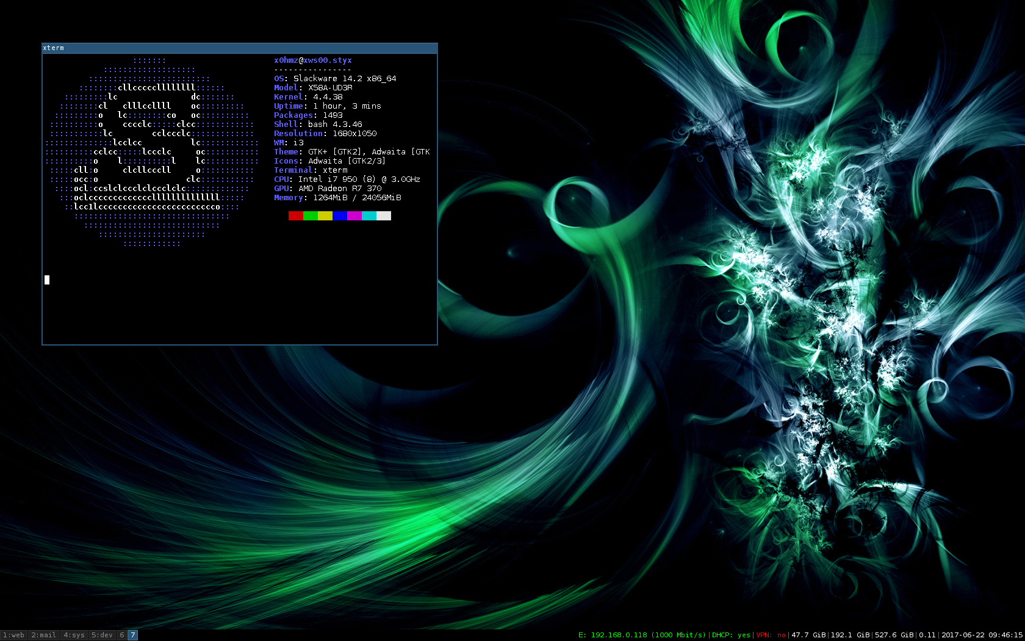This screenshot has width=1025, height=641.
Task: Click the yellow color block in neofetch
Action: coord(325,215)
